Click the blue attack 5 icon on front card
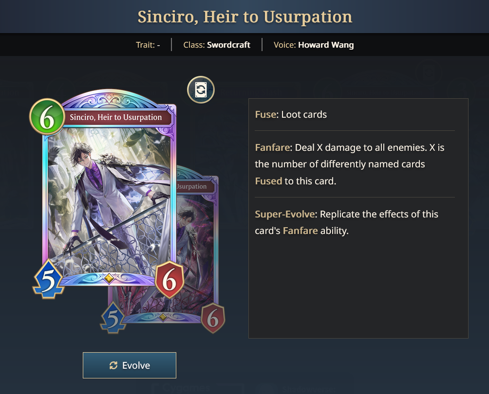489x394 pixels. pos(48,279)
